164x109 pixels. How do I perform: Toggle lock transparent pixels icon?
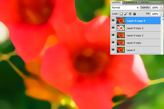(x=121, y=14)
